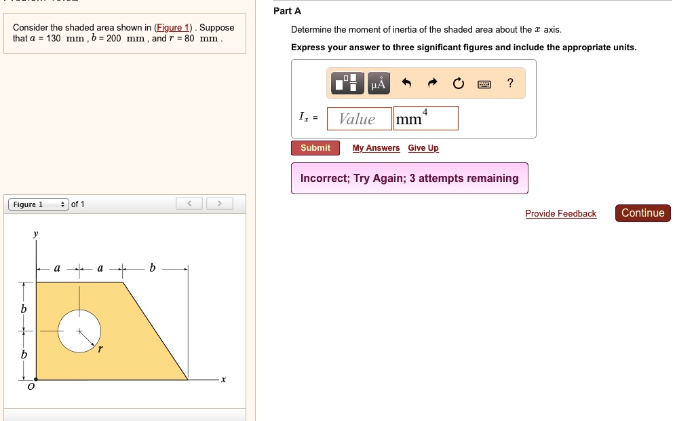The height and width of the screenshot is (421, 675).
Task: Click the Give Up link
Action: tap(423, 147)
